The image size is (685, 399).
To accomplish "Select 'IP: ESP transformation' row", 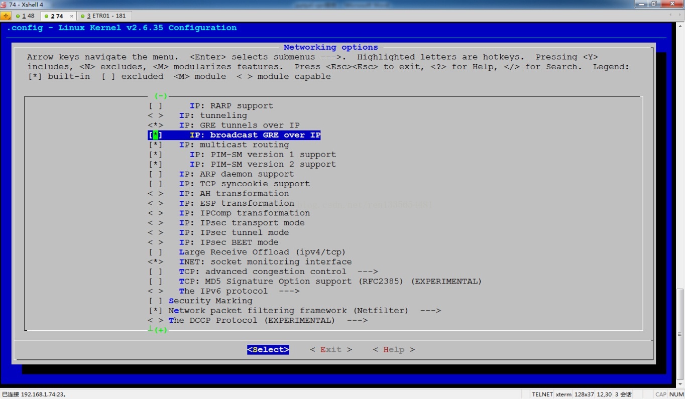I will (x=221, y=203).
